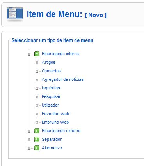Click green arrow icon beside Separador

[37, 140]
